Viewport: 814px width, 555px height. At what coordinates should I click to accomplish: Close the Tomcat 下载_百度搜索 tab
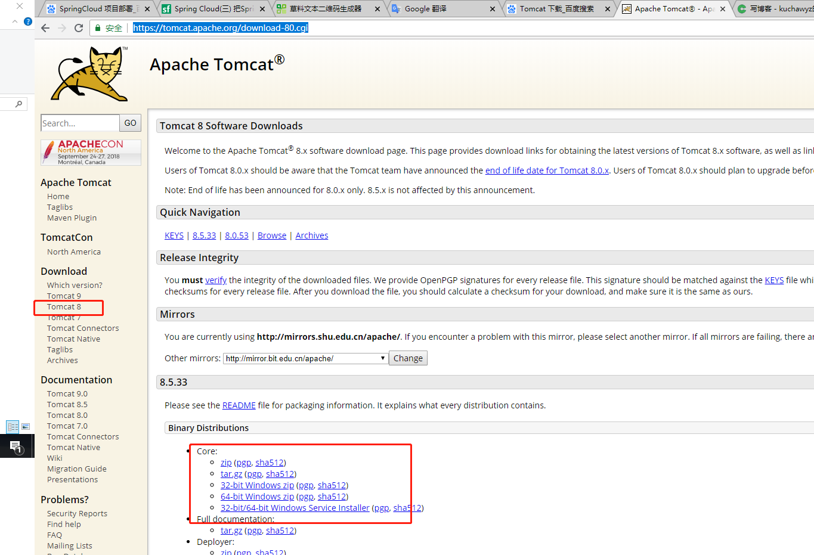pyautogui.click(x=608, y=9)
